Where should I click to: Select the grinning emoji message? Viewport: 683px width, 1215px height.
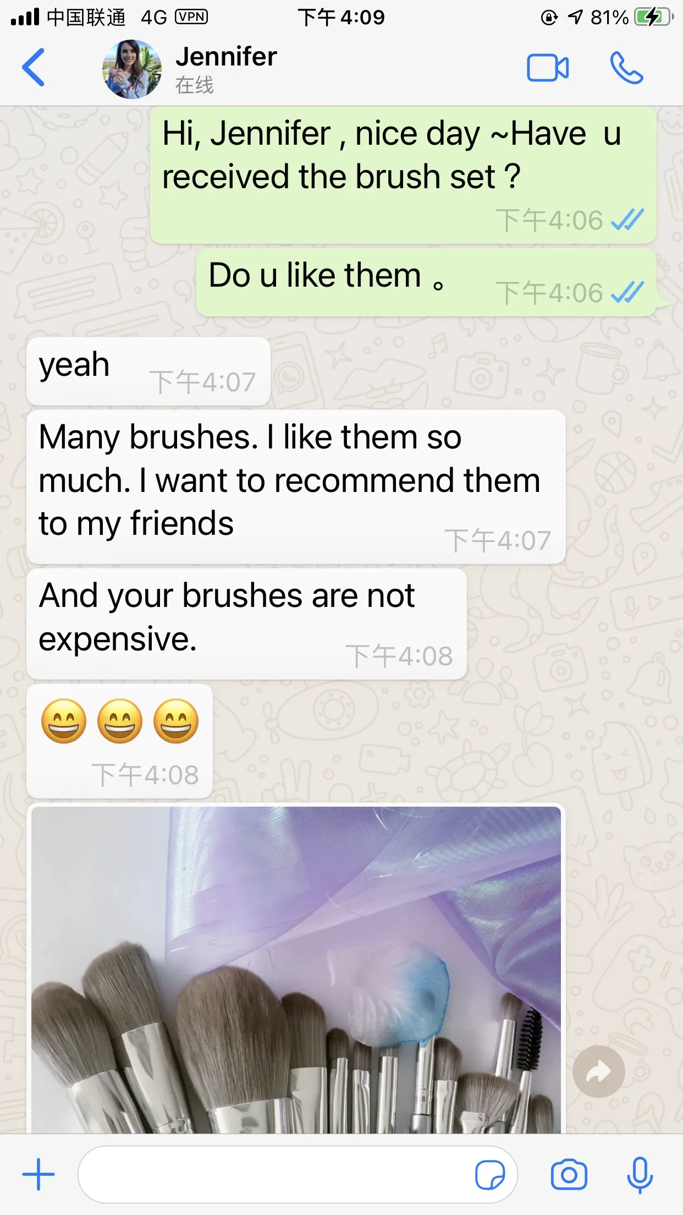[119, 741]
